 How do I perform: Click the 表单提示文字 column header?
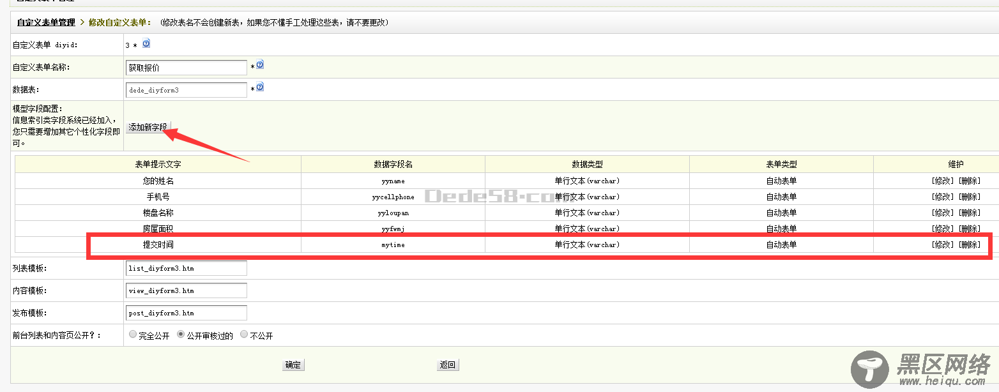coord(158,164)
